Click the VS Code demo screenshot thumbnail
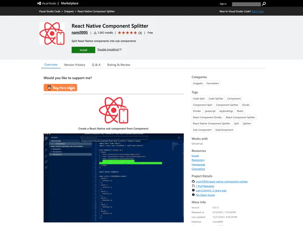Viewport: 303px width, 226px height. point(114,178)
